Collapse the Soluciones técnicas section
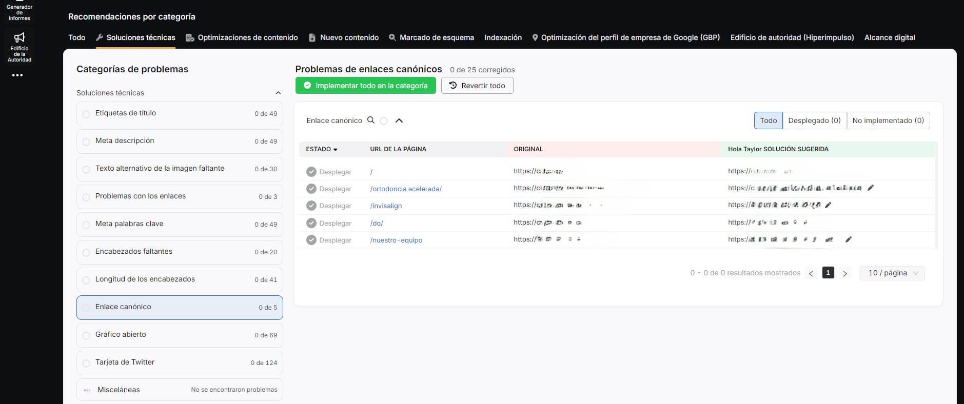The image size is (964, 404). (x=278, y=93)
